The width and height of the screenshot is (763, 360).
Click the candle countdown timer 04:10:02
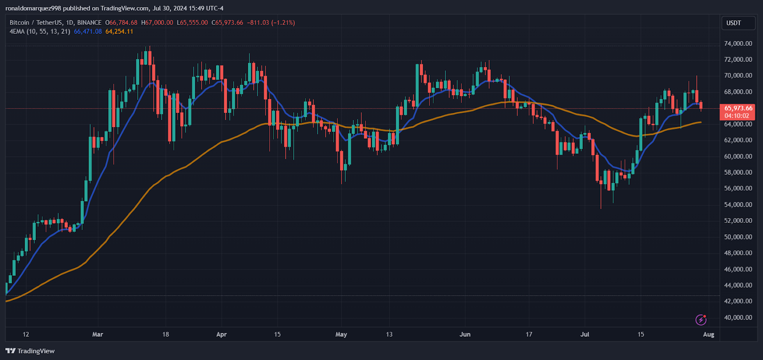click(738, 116)
